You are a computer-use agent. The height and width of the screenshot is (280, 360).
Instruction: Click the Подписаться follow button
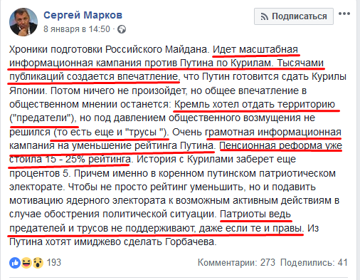click(294, 16)
